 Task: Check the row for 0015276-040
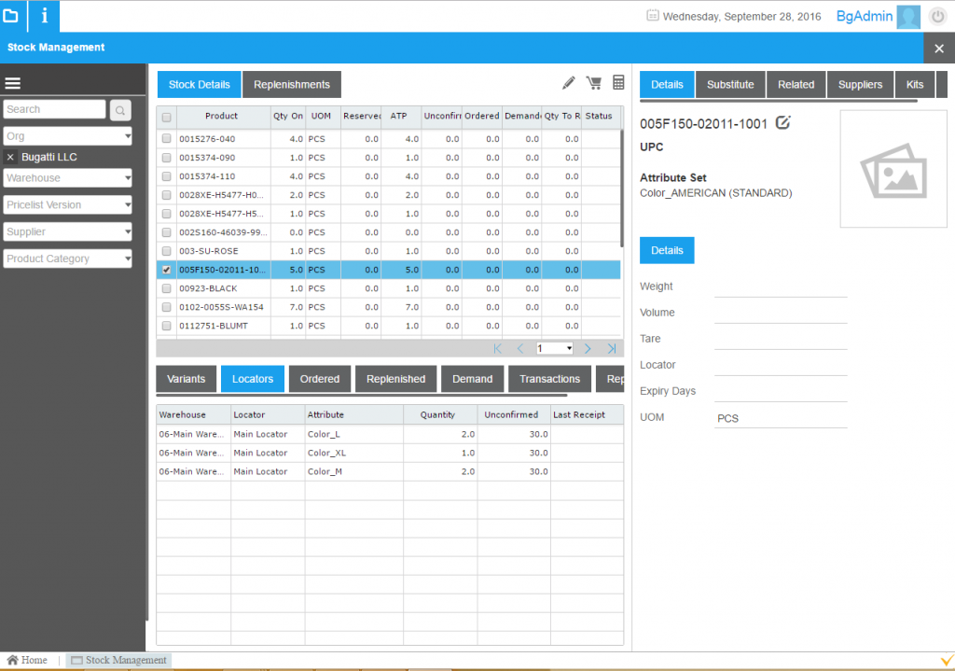pos(166,139)
